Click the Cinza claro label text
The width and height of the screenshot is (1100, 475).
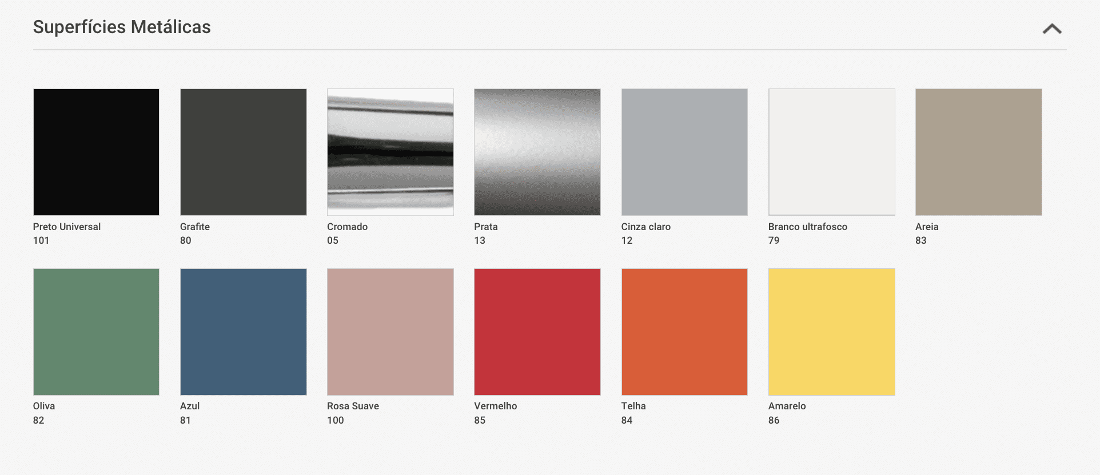645,227
